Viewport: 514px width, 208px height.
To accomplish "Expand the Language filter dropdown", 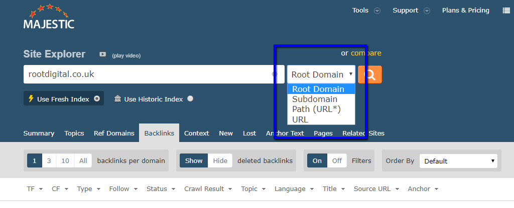I will click(x=294, y=188).
